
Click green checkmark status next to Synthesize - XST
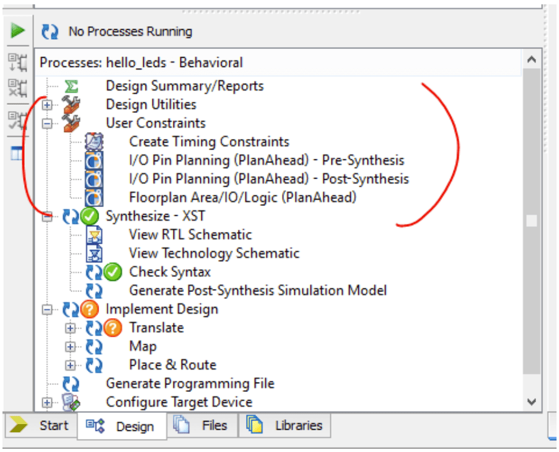(x=90, y=216)
